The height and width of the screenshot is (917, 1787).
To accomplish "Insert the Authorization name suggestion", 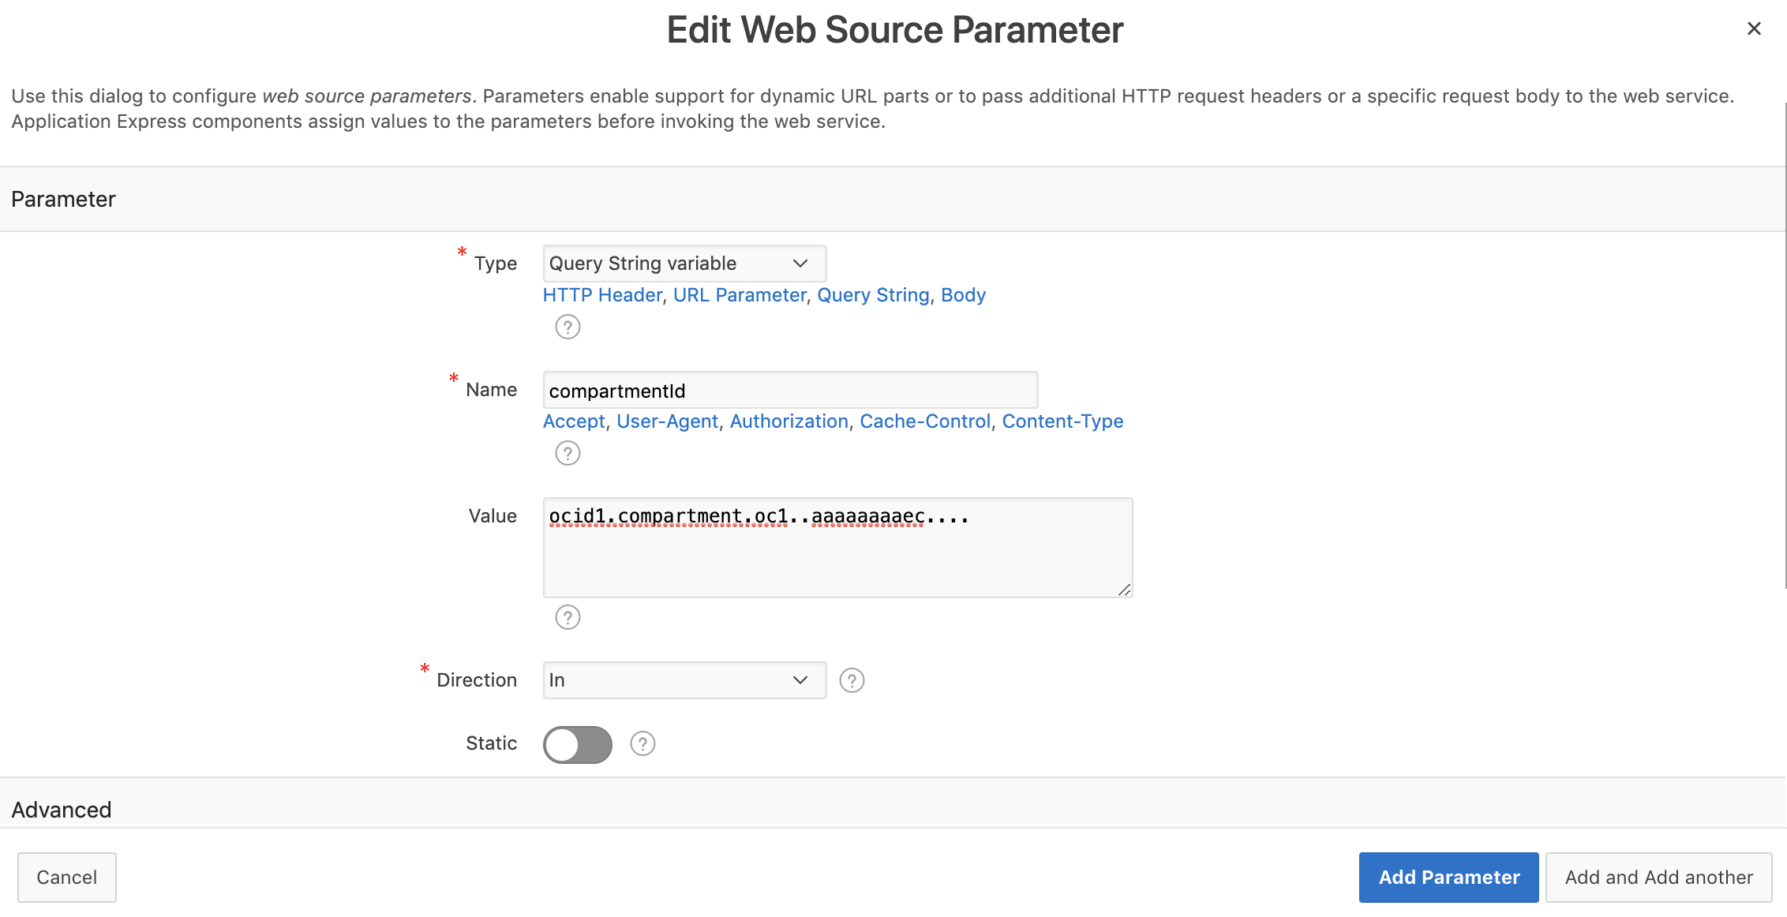I will [789, 421].
